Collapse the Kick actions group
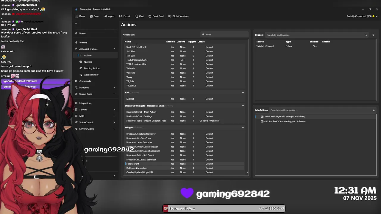Screen dimensions: 381x214 243,92
